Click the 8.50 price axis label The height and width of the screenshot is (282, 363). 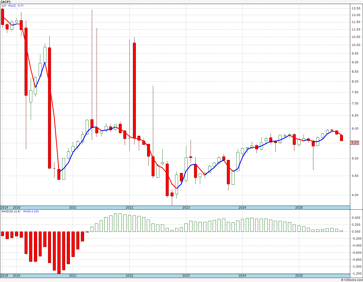355,72
